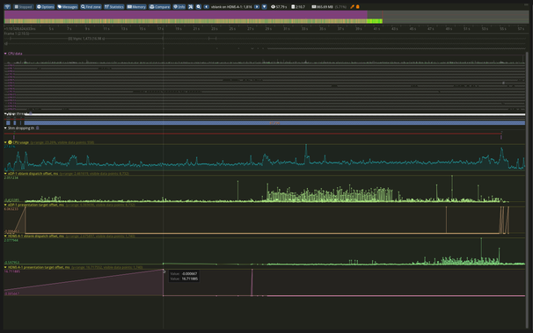This screenshot has width=533, height=333.
Task: Open the Find zone dialog
Action: (x=91, y=7)
